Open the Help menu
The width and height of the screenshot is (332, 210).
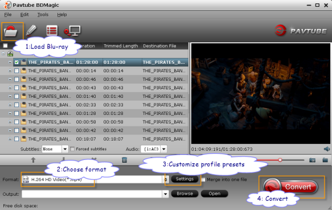click(x=62, y=15)
